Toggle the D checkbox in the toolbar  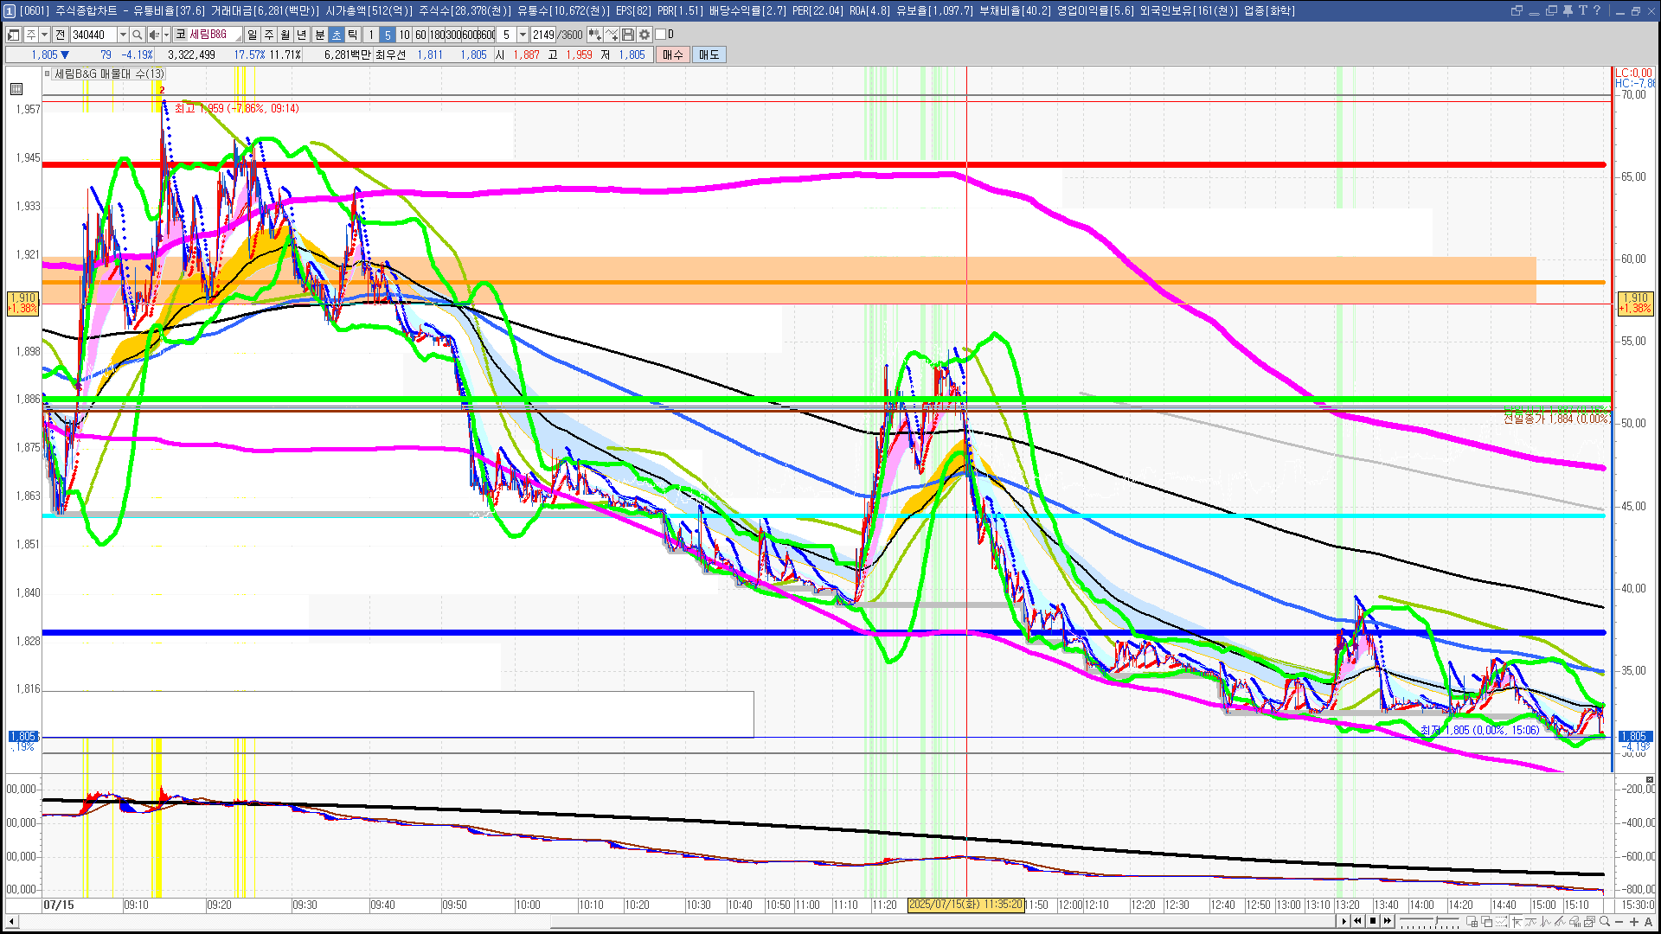tap(661, 35)
